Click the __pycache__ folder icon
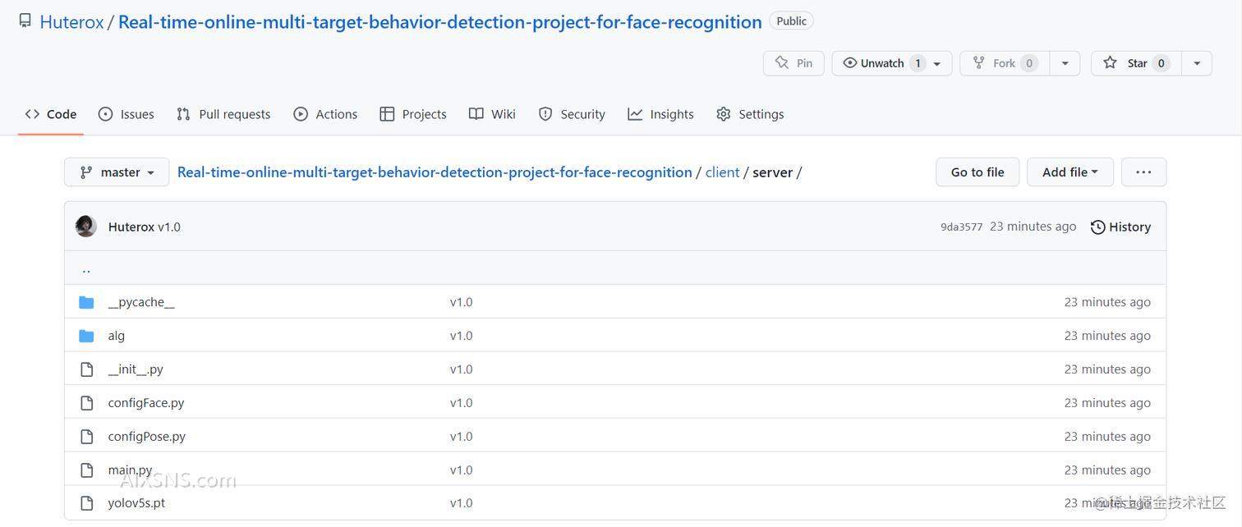1242x527 pixels. coord(86,302)
